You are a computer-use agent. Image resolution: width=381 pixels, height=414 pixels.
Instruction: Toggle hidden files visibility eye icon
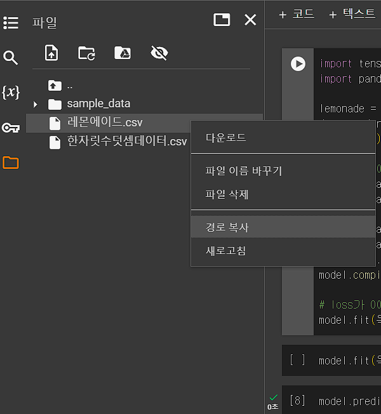(159, 53)
